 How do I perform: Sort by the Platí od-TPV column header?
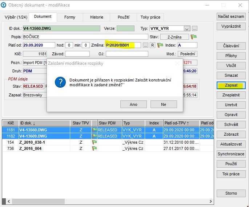(x=181, y=123)
